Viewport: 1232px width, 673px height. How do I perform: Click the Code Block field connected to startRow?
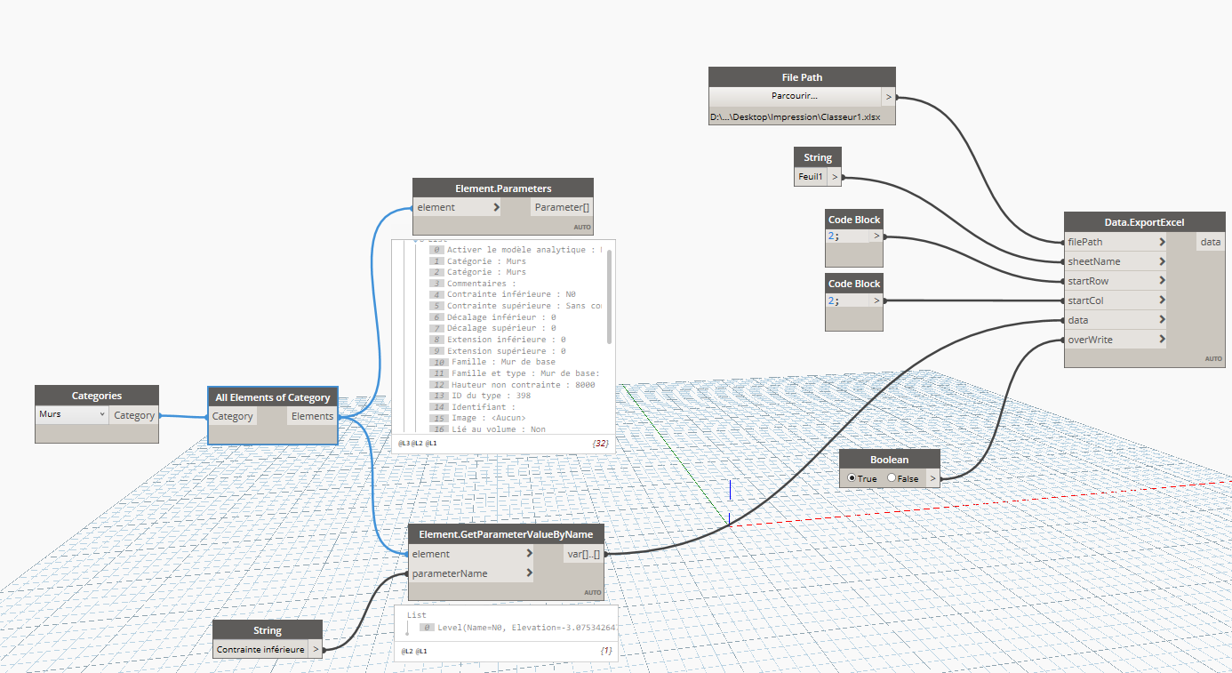[x=847, y=236]
